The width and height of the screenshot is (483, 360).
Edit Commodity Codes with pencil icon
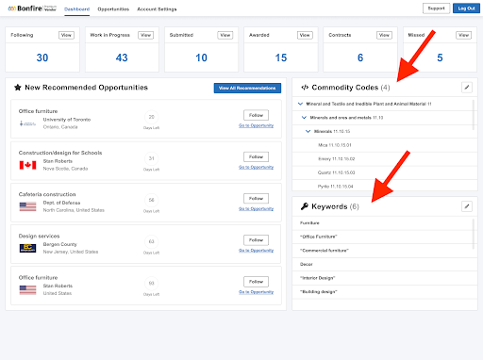pyautogui.click(x=467, y=88)
